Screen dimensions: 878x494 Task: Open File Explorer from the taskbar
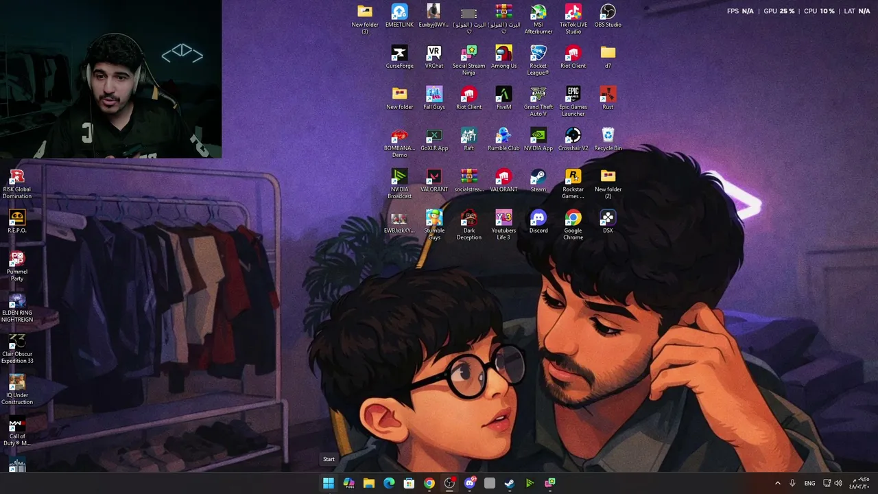(x=369, y=483)
